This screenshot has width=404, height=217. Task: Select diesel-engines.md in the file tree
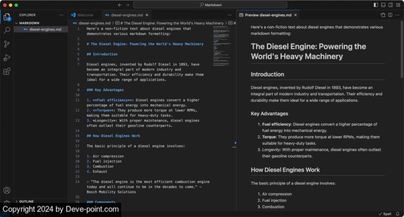[45, 29]
